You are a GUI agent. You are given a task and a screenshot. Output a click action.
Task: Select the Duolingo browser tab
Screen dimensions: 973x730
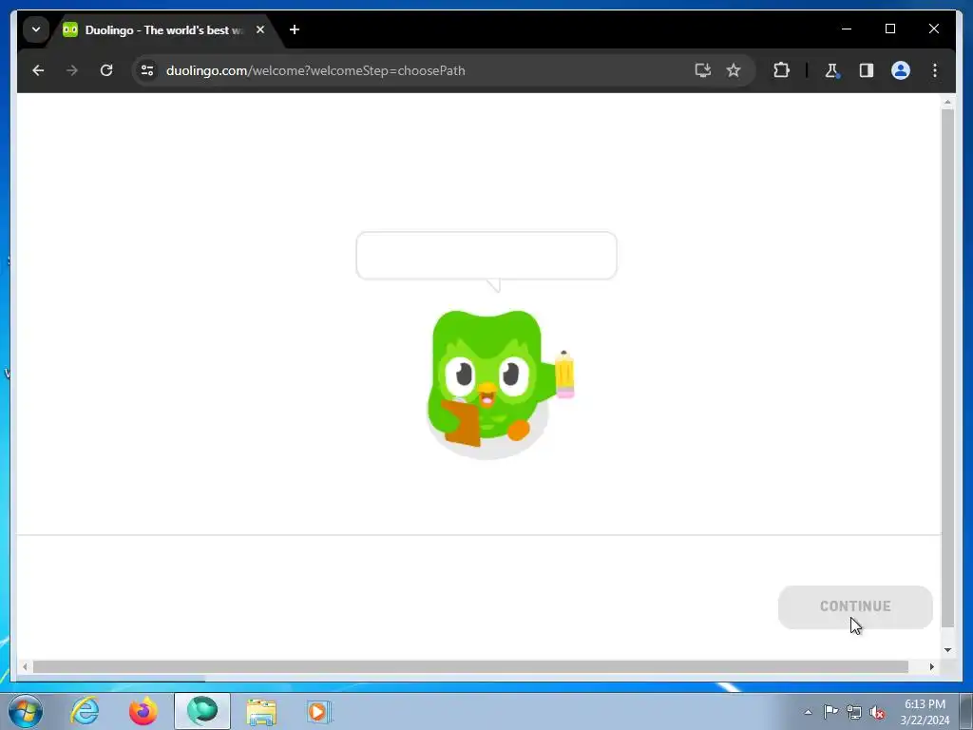point(162,29)
